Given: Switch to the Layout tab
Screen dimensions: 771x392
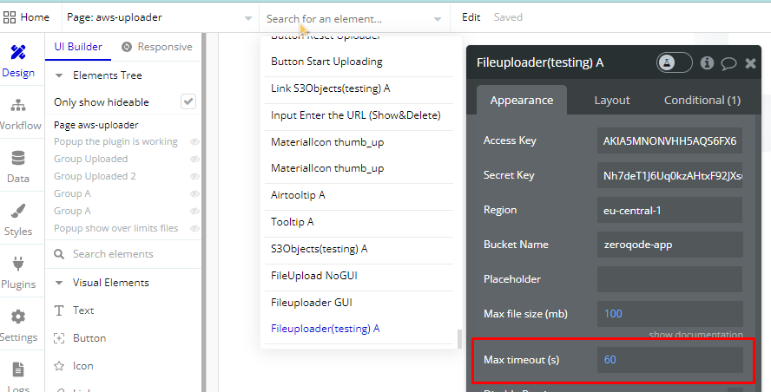Looking at the screenshot, I should point(612,101).
